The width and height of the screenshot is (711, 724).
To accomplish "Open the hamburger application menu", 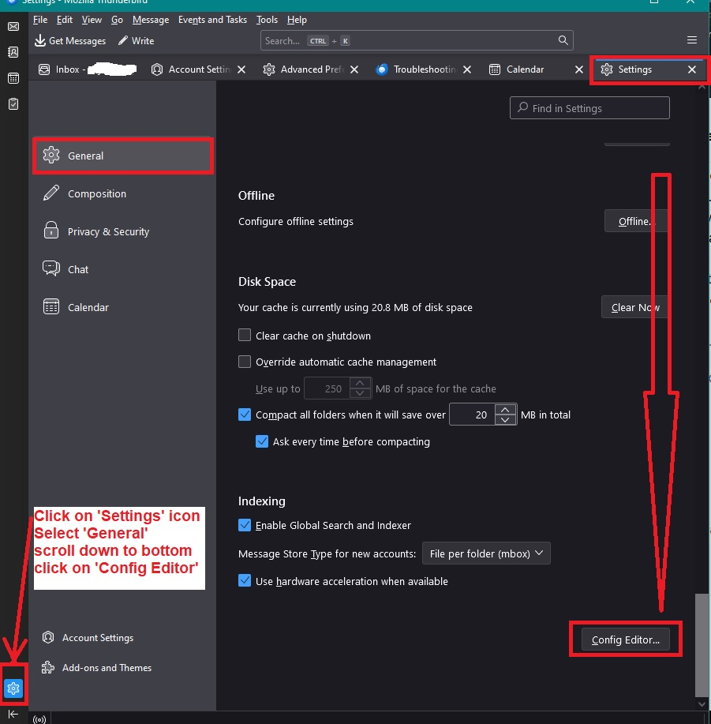I will (691, 40).
